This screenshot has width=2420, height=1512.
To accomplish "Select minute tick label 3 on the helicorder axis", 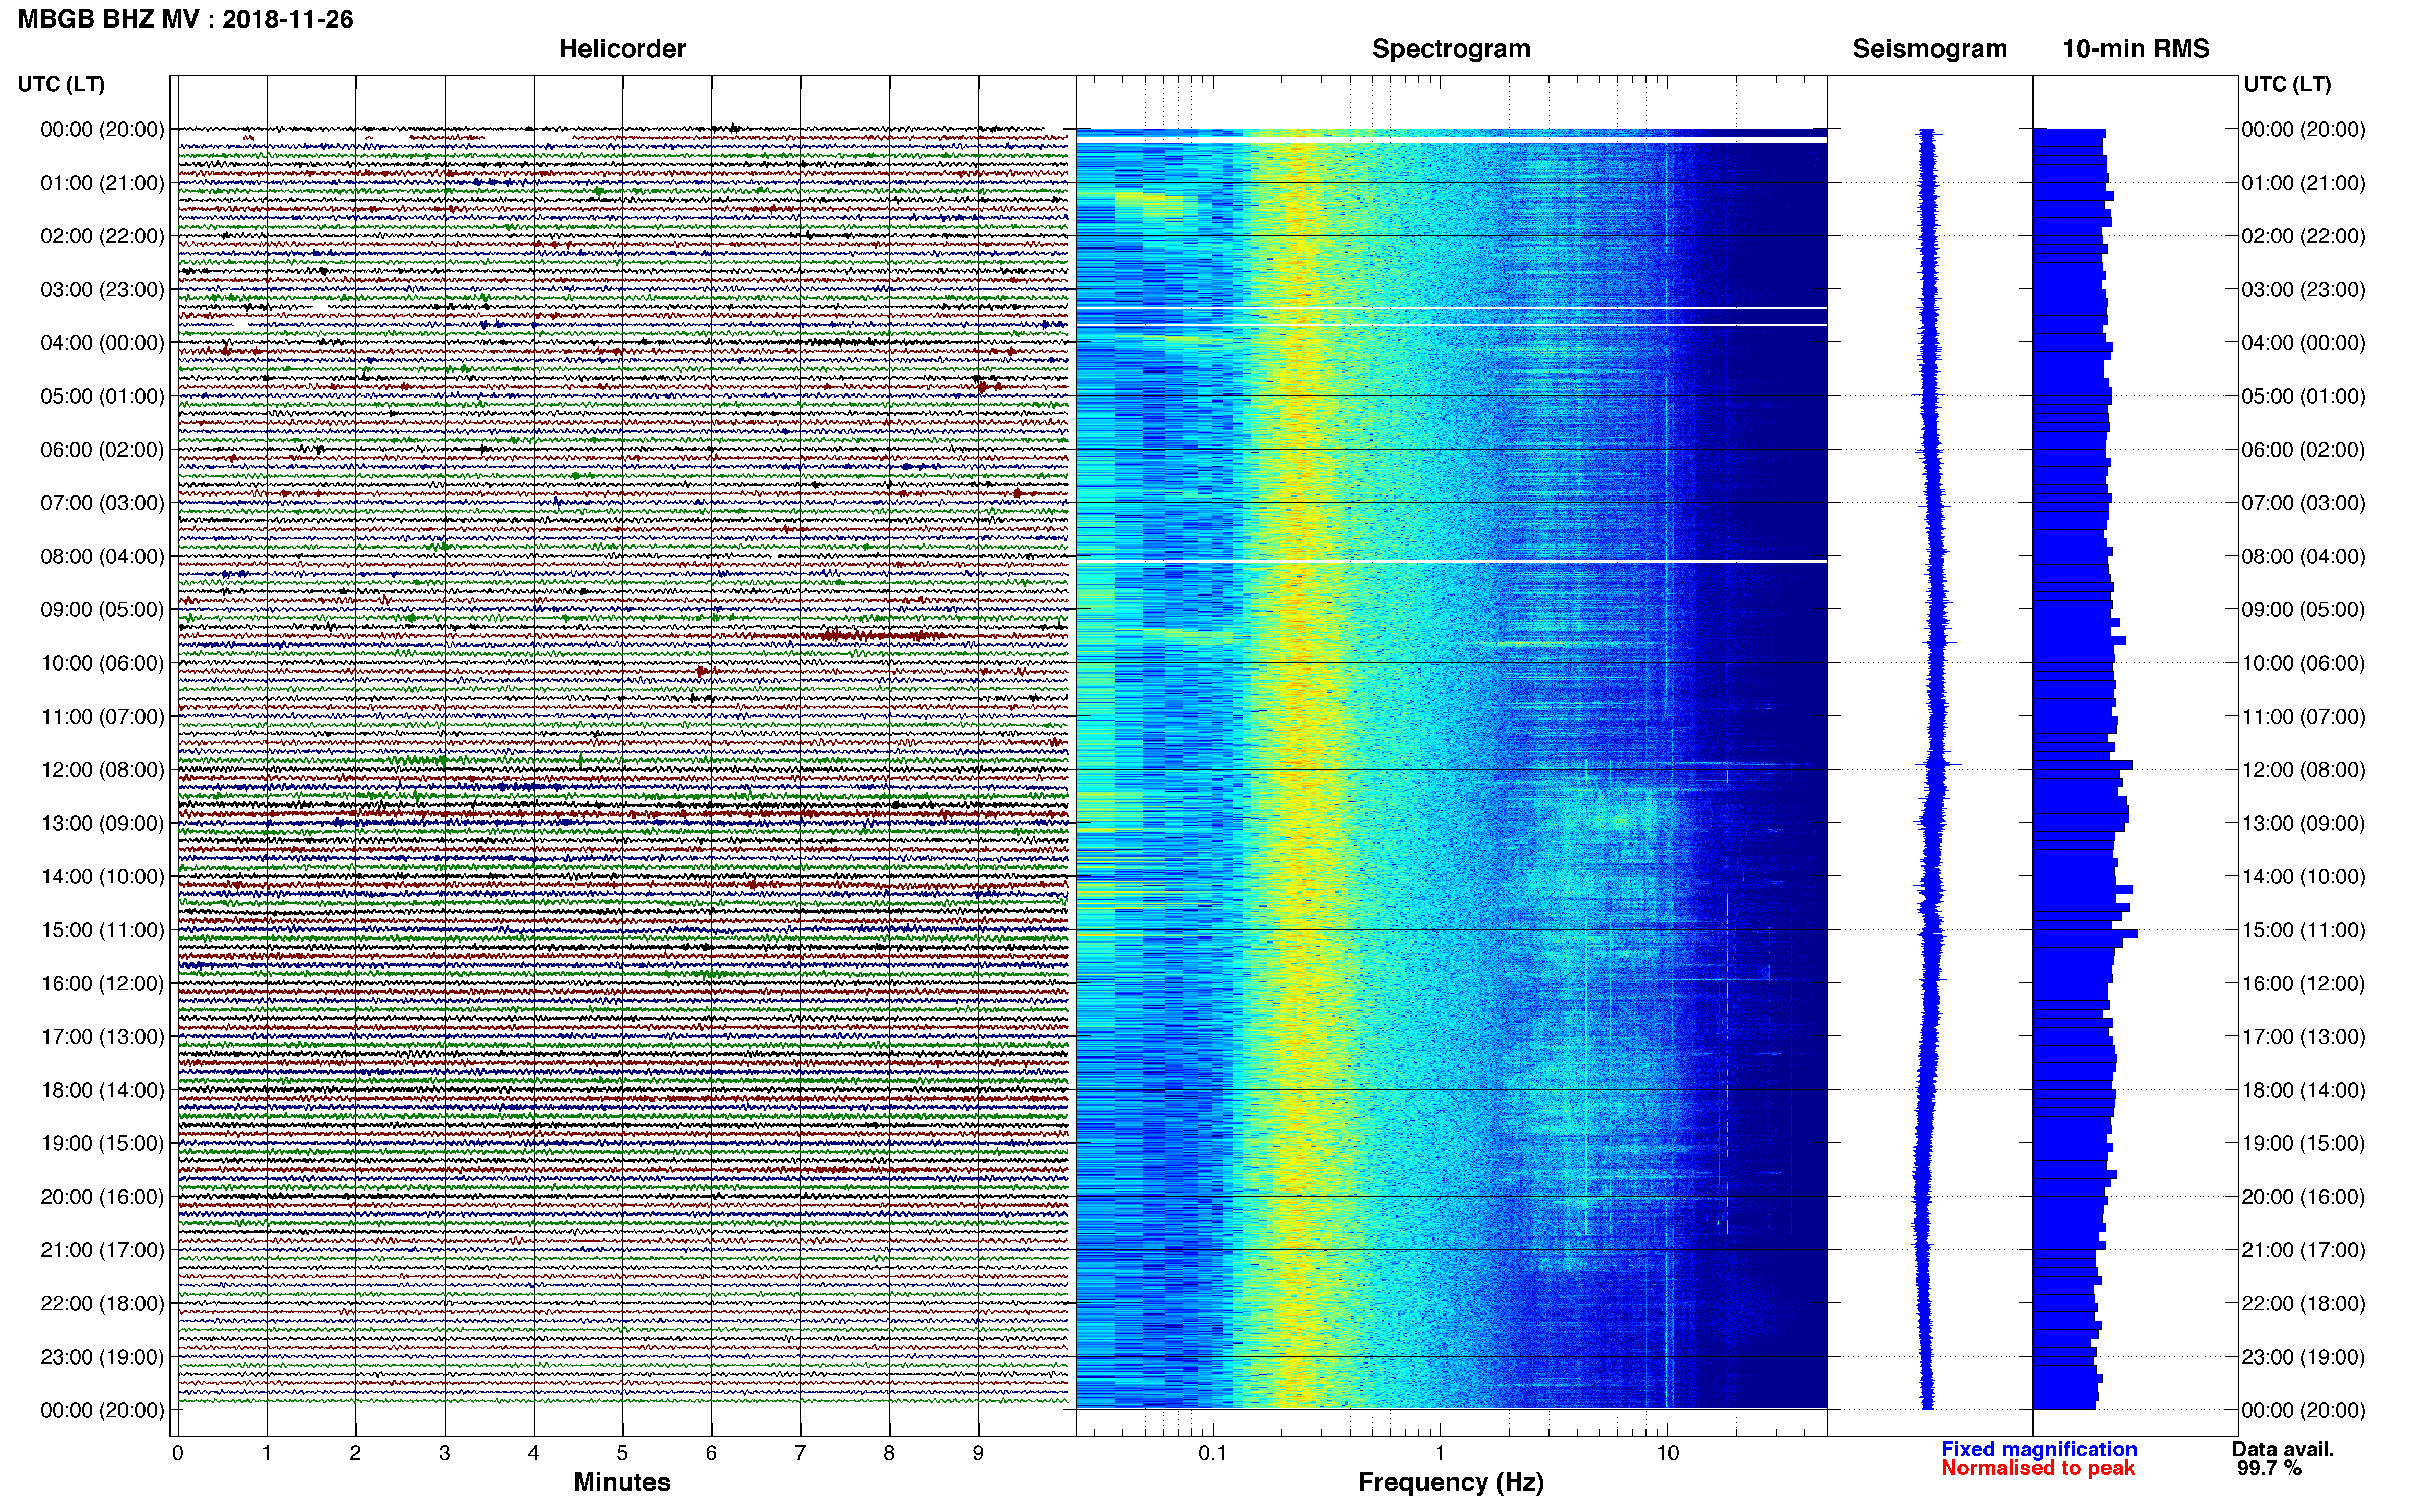I will (444, 1454).
